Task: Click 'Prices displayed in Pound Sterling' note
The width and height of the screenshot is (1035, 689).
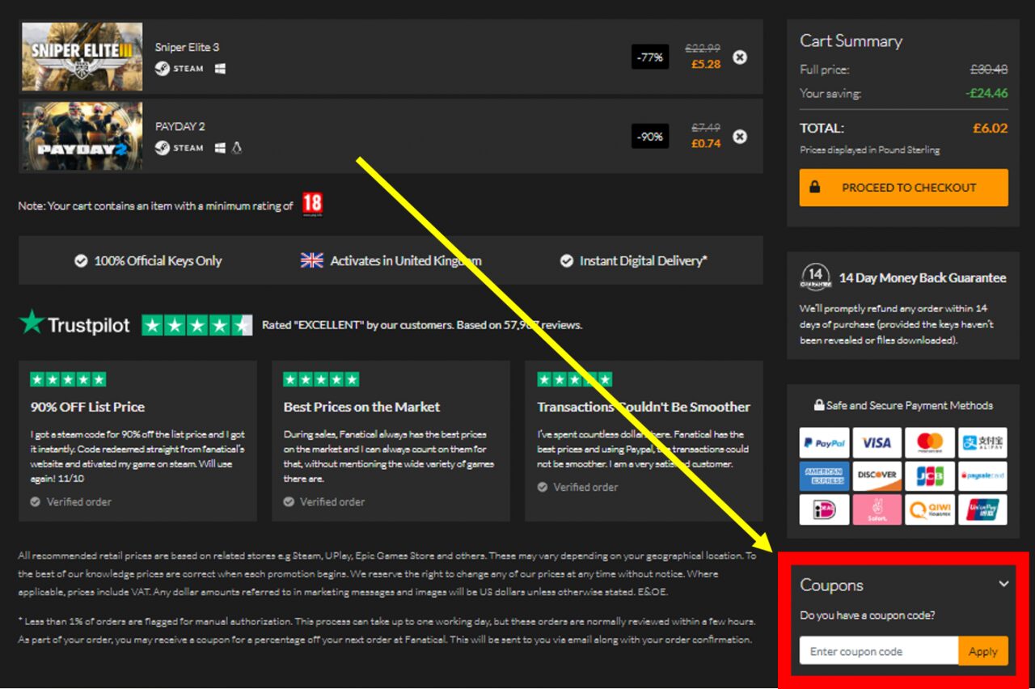Action: point(870,150)
